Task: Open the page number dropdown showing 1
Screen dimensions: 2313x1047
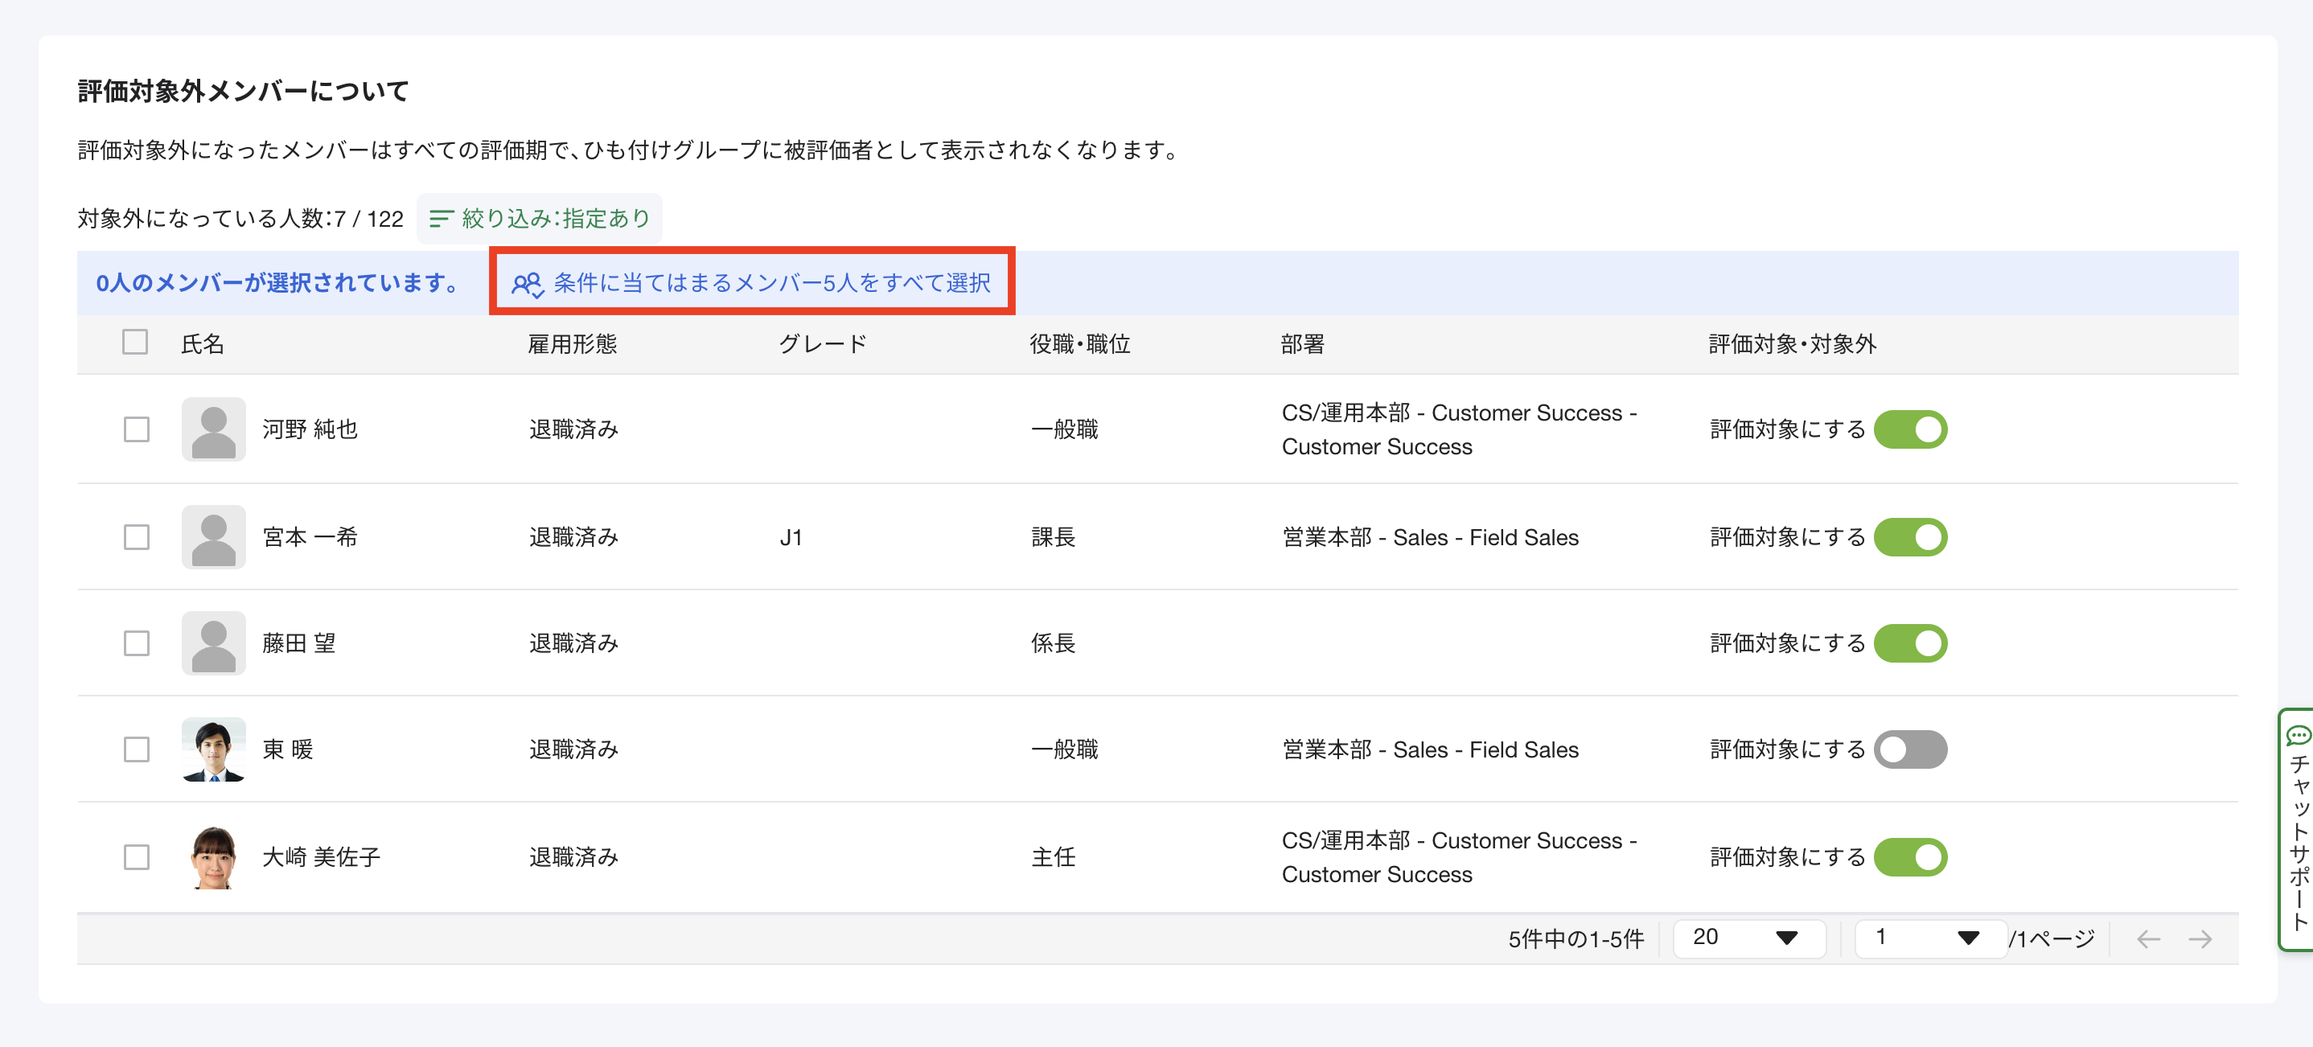Action: 1929,938
